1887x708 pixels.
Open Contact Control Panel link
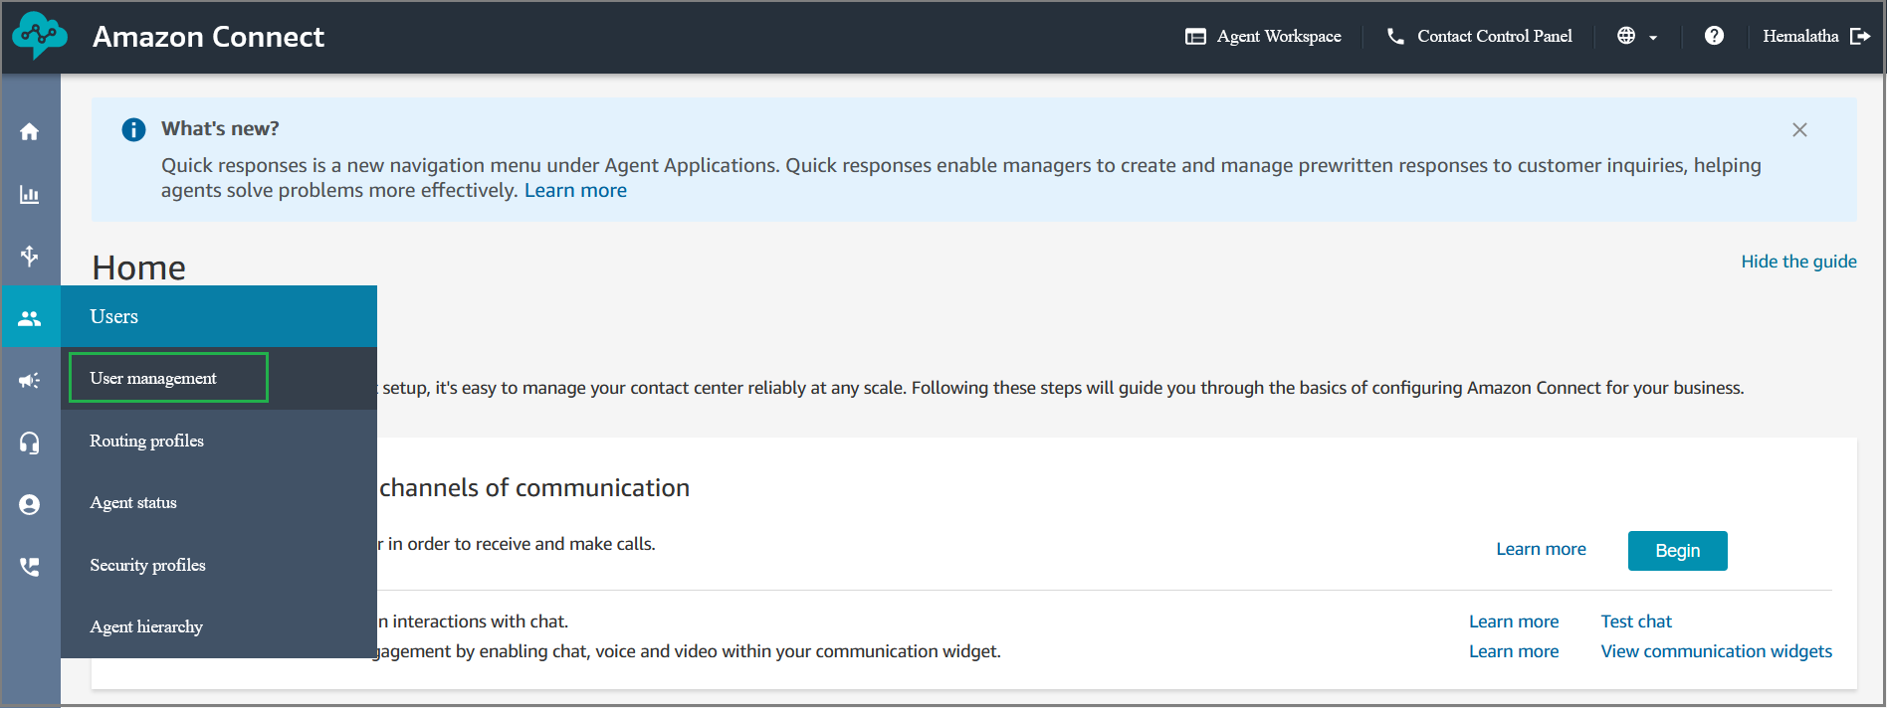coord(1495,37)
